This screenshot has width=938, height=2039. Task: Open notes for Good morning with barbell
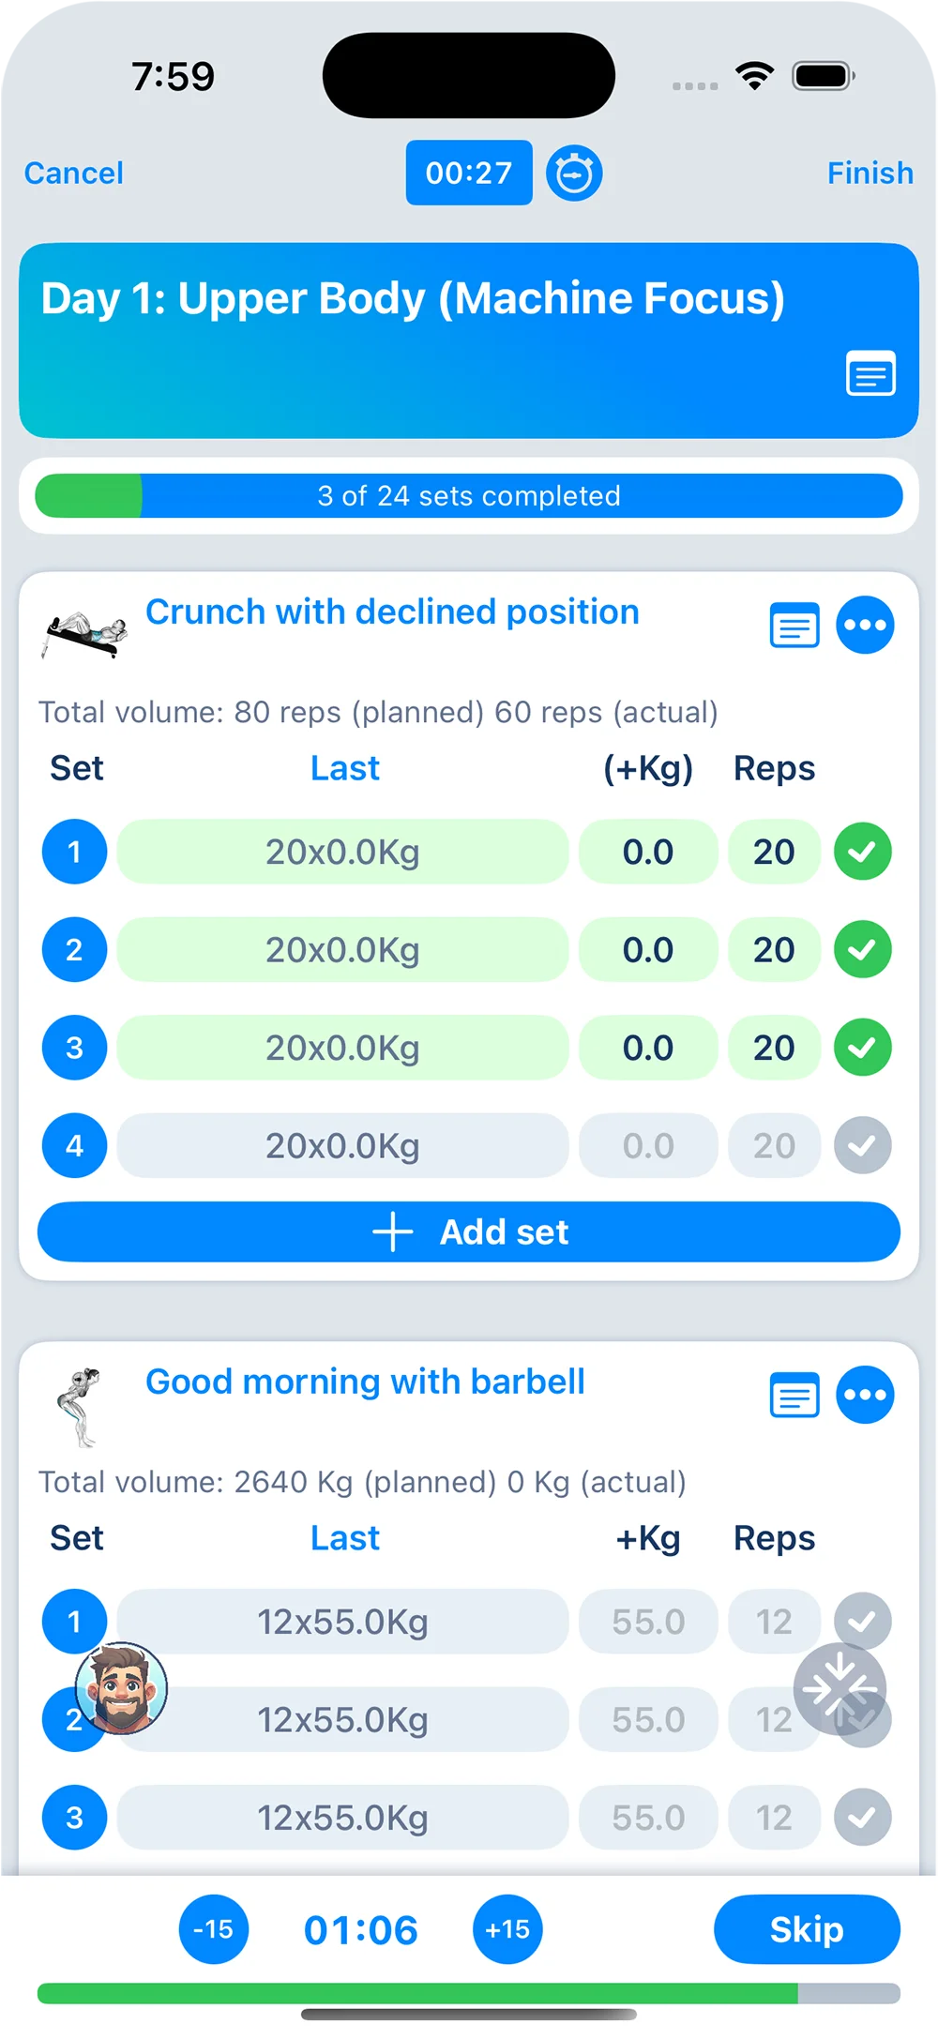pos(794,1396)
